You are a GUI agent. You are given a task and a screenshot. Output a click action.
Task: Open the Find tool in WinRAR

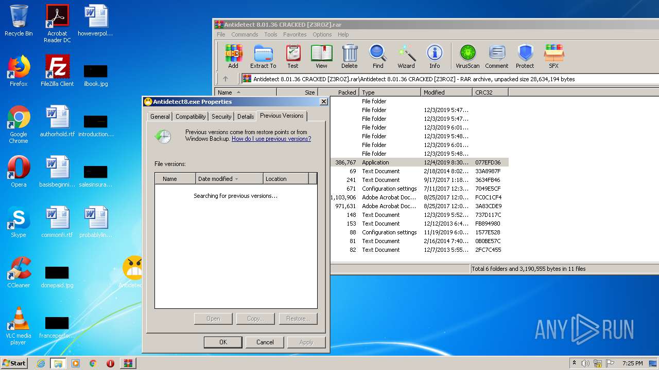(378, 56)
